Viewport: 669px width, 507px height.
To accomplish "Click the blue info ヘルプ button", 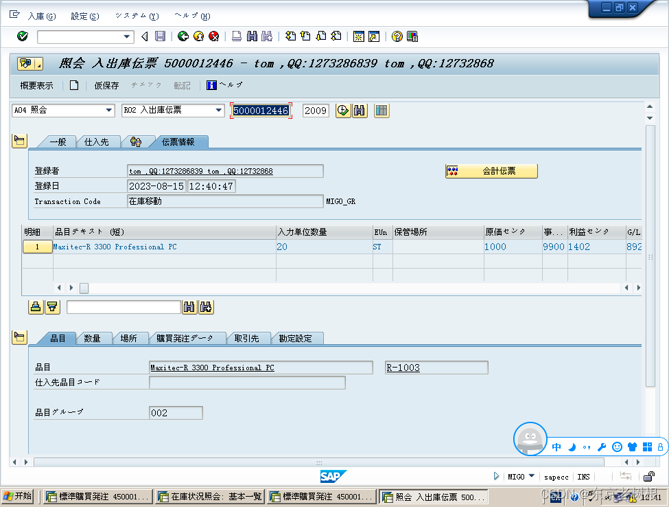I will [x=224, y=85].
